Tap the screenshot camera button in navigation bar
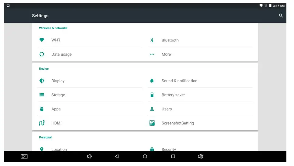 24,156
